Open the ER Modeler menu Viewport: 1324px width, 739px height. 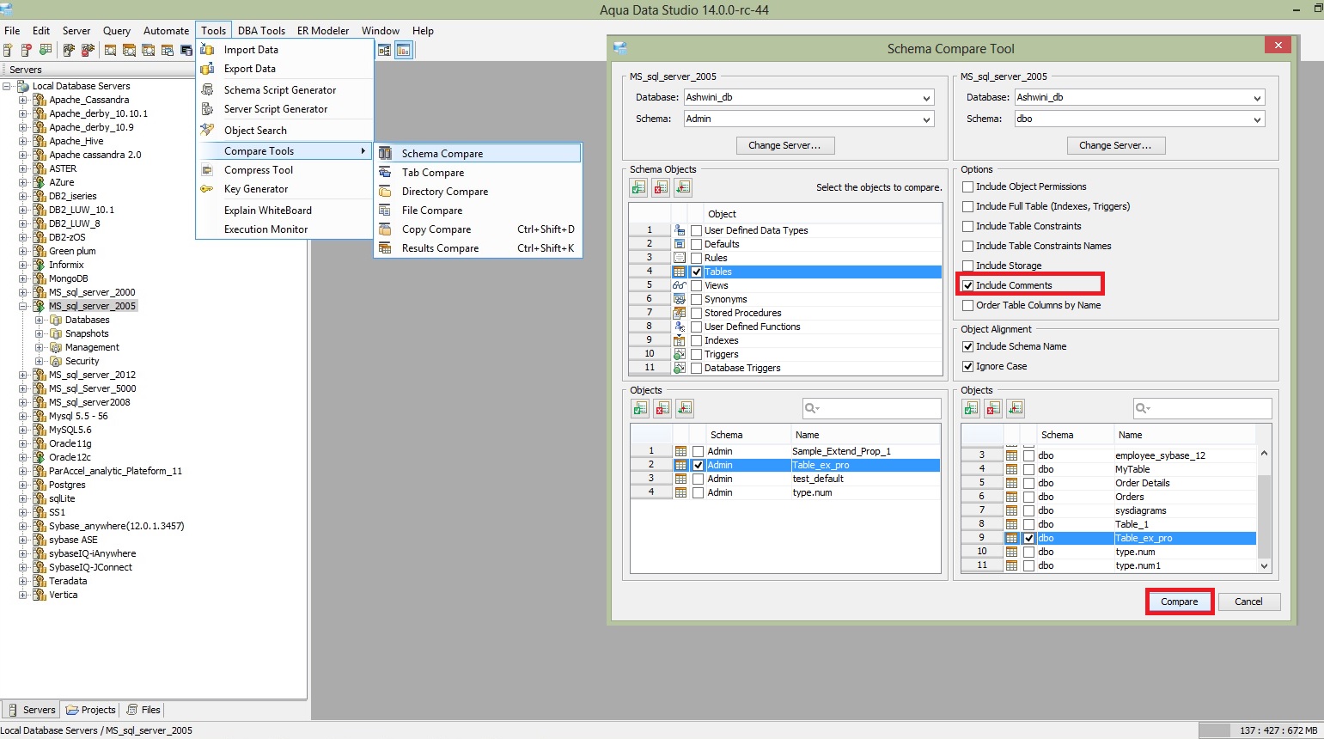[323, 31]
